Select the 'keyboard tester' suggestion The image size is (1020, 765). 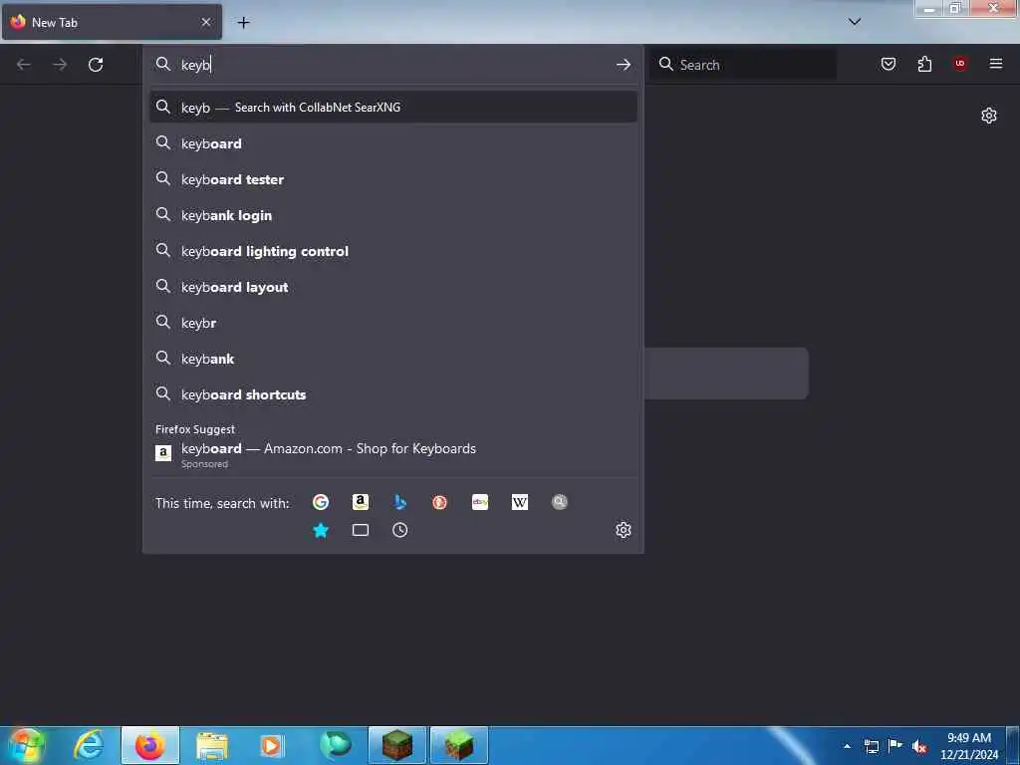[392, 179]
